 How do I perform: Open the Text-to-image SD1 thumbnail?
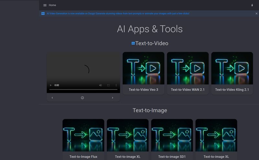tap(172, 135)
